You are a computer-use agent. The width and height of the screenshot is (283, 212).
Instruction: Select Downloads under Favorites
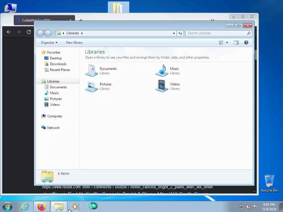click(x=58, y=64)
